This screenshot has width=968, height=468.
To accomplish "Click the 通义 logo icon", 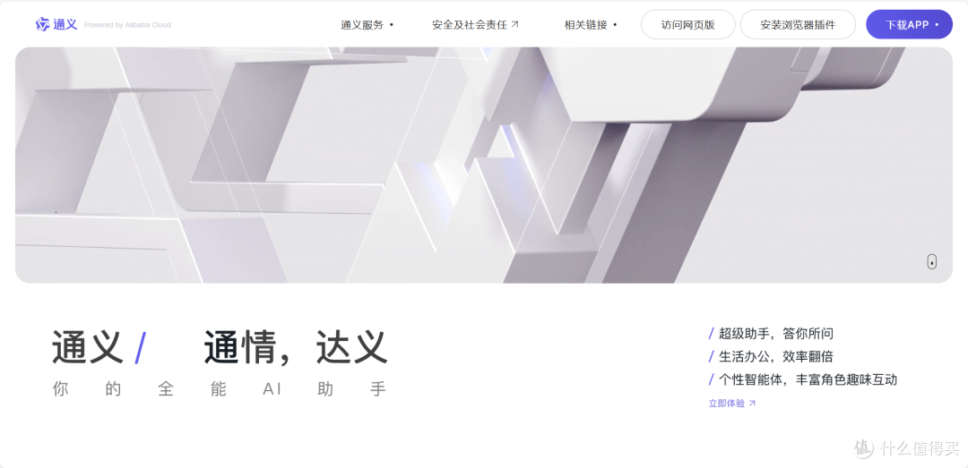I will tap(42, 25).
